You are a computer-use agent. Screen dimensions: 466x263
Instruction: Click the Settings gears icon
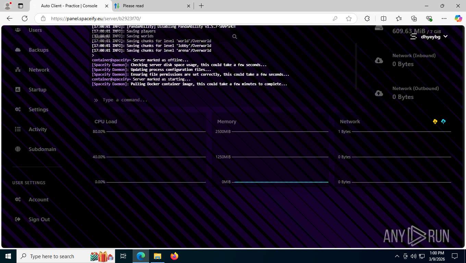[x=18, y=110]
